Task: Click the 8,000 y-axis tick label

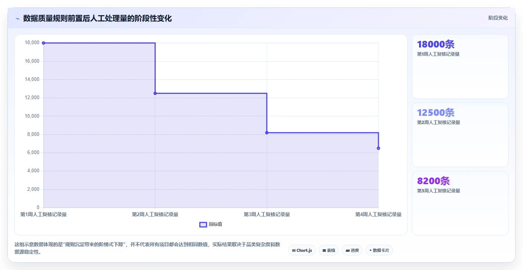Action: [33, 134]
